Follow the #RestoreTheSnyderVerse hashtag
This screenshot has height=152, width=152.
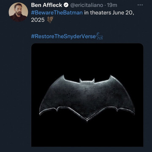[x=63, y=36]
